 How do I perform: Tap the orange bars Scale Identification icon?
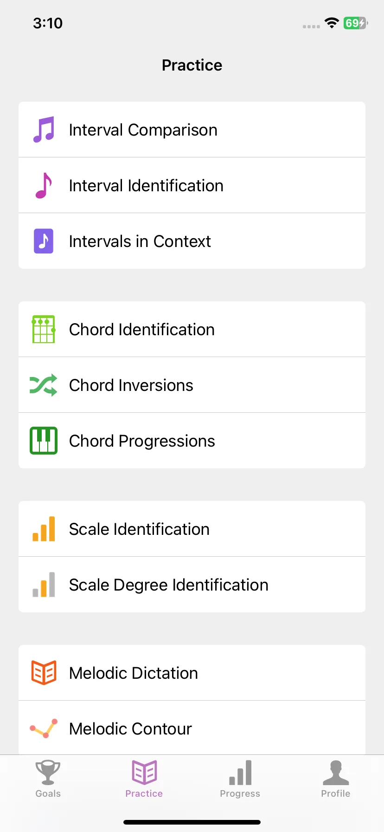click(x=44, y=529)
